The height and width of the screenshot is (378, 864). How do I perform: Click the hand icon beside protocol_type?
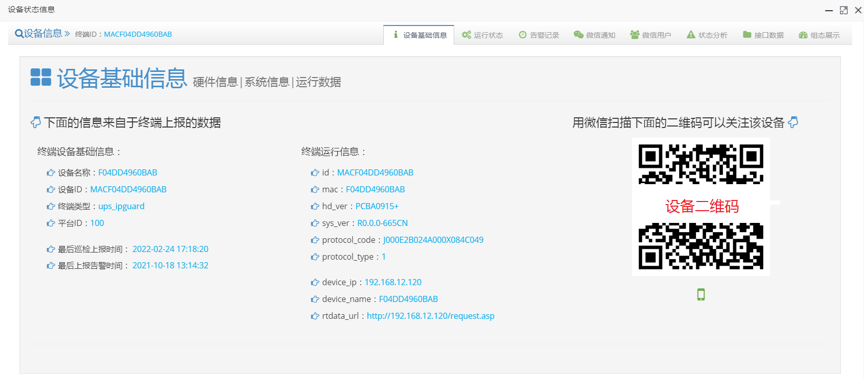[315, 257]
